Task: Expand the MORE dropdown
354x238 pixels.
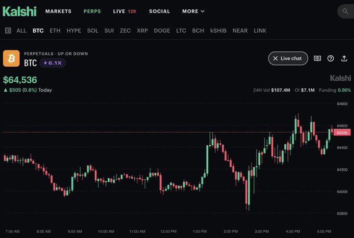Action: pyautogui.click(x=193, y=11)
